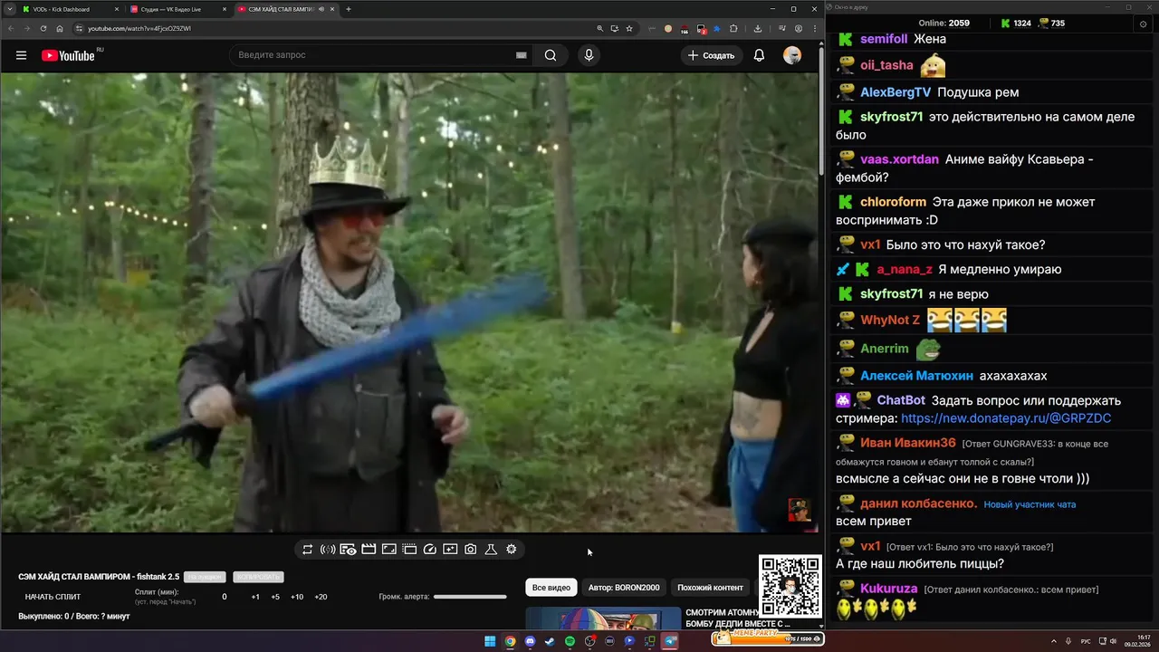This screenshot has width=1159, height=652.
Task: Take a video screenshot with camera icon
Action: coord(470,549)
